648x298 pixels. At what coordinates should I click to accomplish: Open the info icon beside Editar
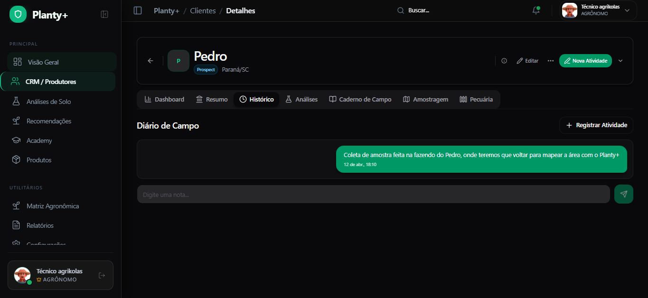tap(504, 61)
